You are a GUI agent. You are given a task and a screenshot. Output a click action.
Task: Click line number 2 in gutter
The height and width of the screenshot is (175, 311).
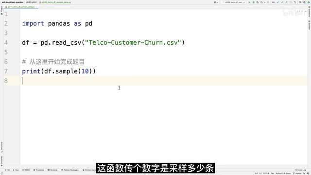click(x=6, y=23)
